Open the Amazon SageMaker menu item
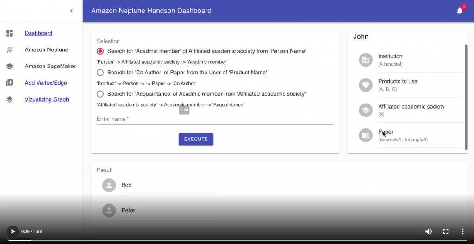Image resolution: width=474 pixels, height=244 pixels. 50,67
